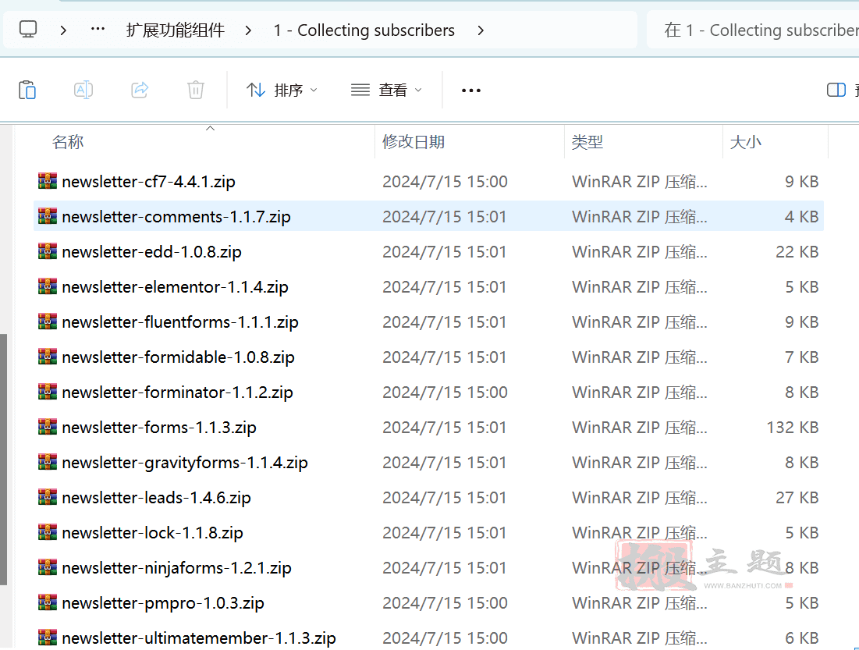Expand the chevron after the monitor icon
This screenshot has height=650, width=859.
tap(63, 30)
